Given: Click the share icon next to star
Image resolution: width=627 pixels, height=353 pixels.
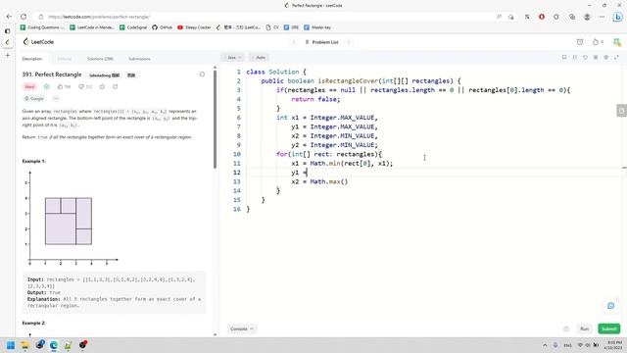Looking at the screenshot, I should (x=116, y=86).
